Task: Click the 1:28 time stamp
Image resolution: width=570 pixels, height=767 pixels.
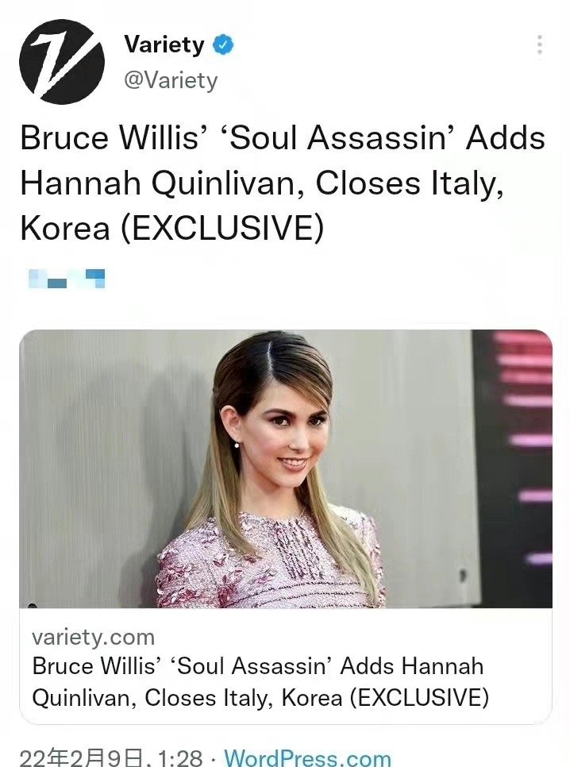Action: pos(179,757)
